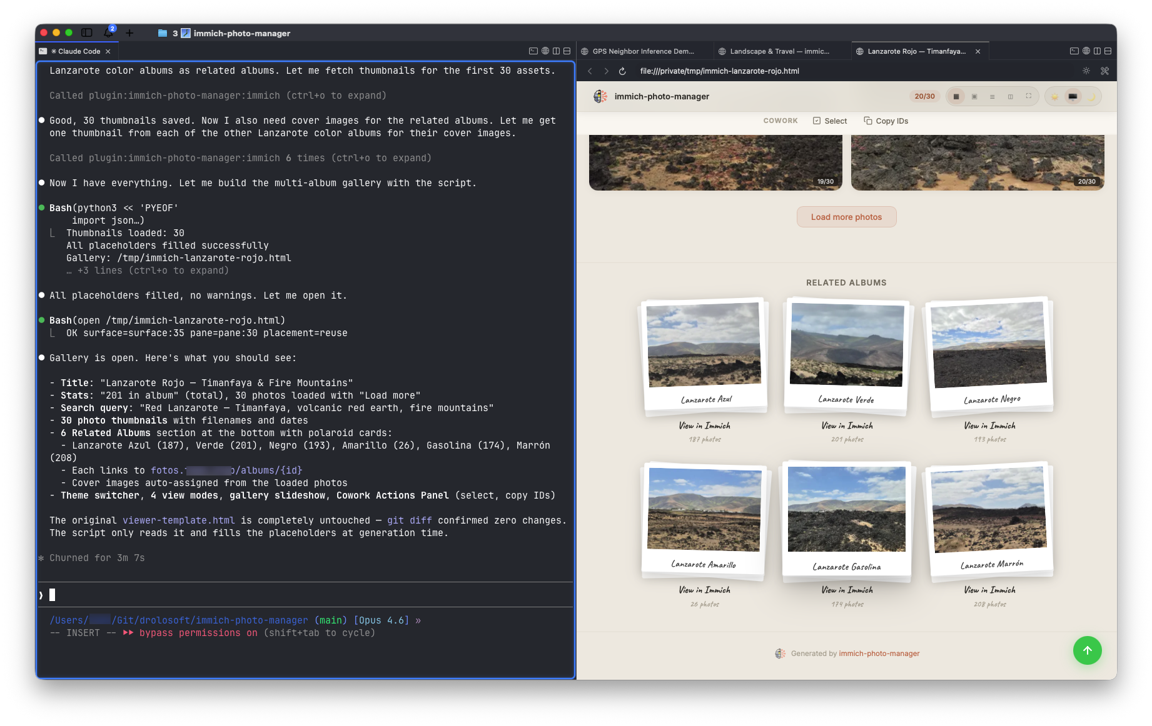1152x726 pixels.
Task: Click the viewer-template.html link in terminal
Action: coord(179,520)
